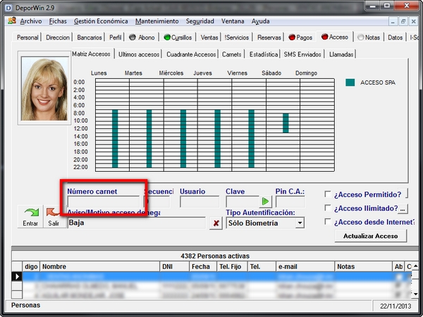Click the Lunes access bar in matrix
The height and width of the screenshot is (317, 423).
point(115,139)
